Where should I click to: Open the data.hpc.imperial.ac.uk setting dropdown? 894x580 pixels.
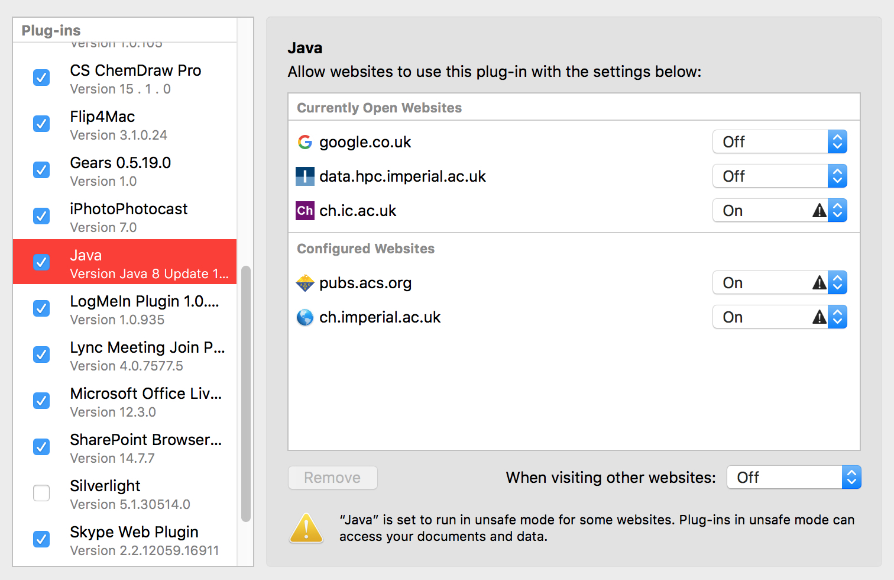tap(779, 176)
